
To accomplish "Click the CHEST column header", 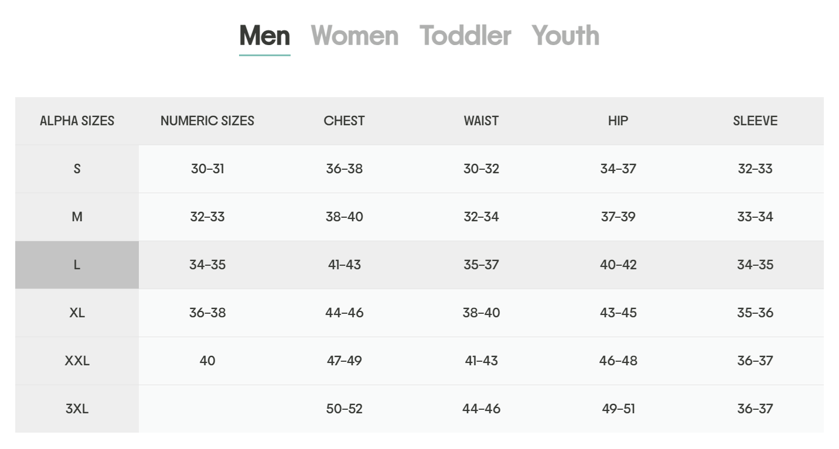I will point(345,121).
